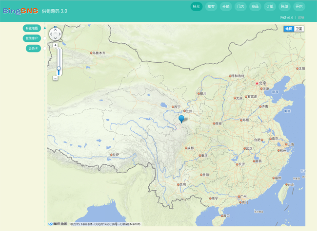
Task: Click the 拉萨 city marker
Action: [x=111, y=155]
